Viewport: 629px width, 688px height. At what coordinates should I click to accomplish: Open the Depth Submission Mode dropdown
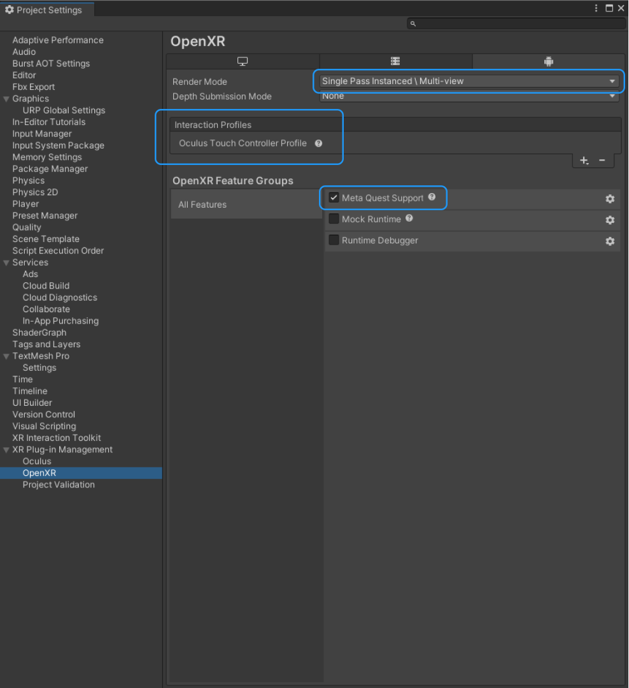pos(468,96)
